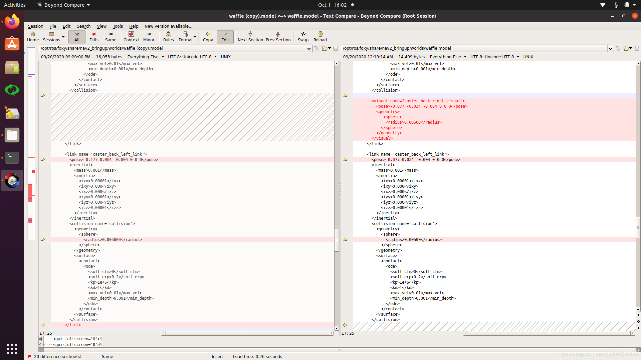Show Same lines only

pyautogui.click(x=111, y=37)
